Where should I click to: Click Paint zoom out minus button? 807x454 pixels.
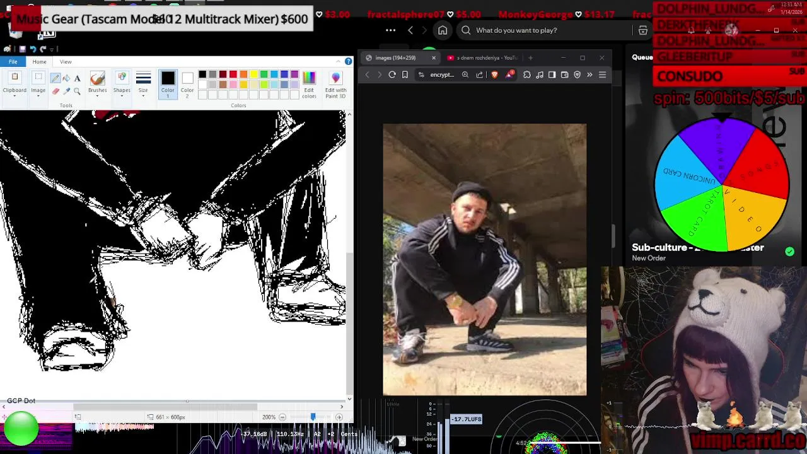click(282, 417)
